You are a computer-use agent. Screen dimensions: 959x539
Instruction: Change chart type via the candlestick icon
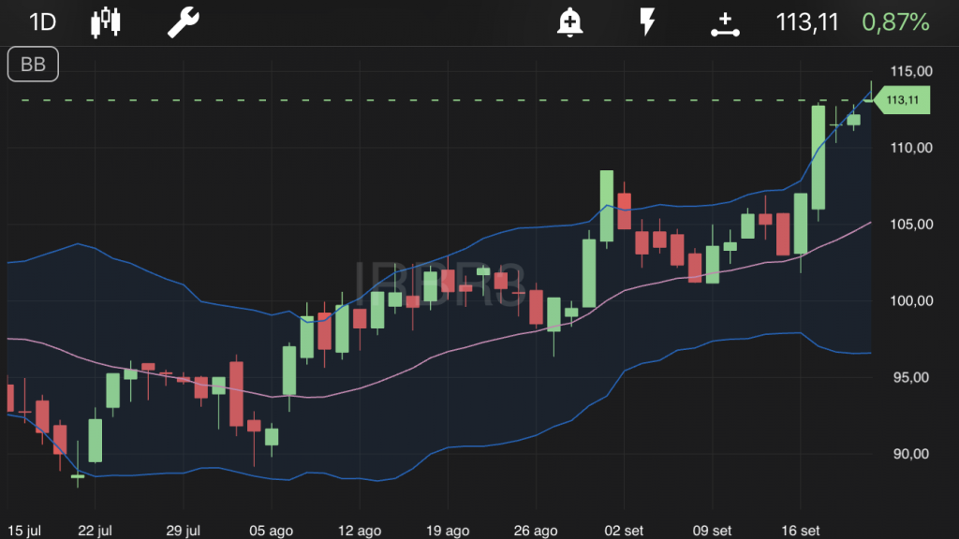[106, 22]
